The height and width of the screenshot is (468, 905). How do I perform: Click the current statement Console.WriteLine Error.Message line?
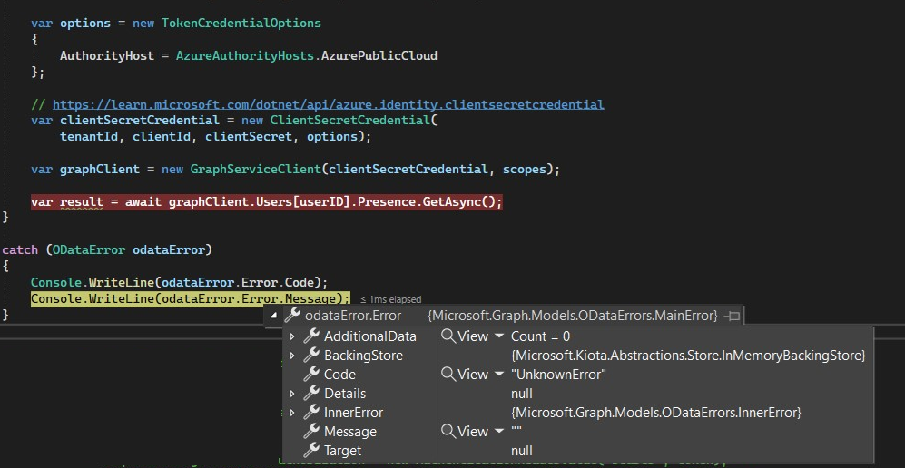click(191, 298)
